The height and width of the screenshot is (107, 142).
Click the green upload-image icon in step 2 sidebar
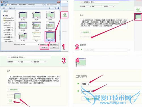(x=138, y=9)
